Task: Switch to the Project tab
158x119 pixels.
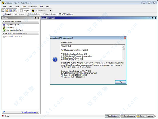Action: (25, 11)
